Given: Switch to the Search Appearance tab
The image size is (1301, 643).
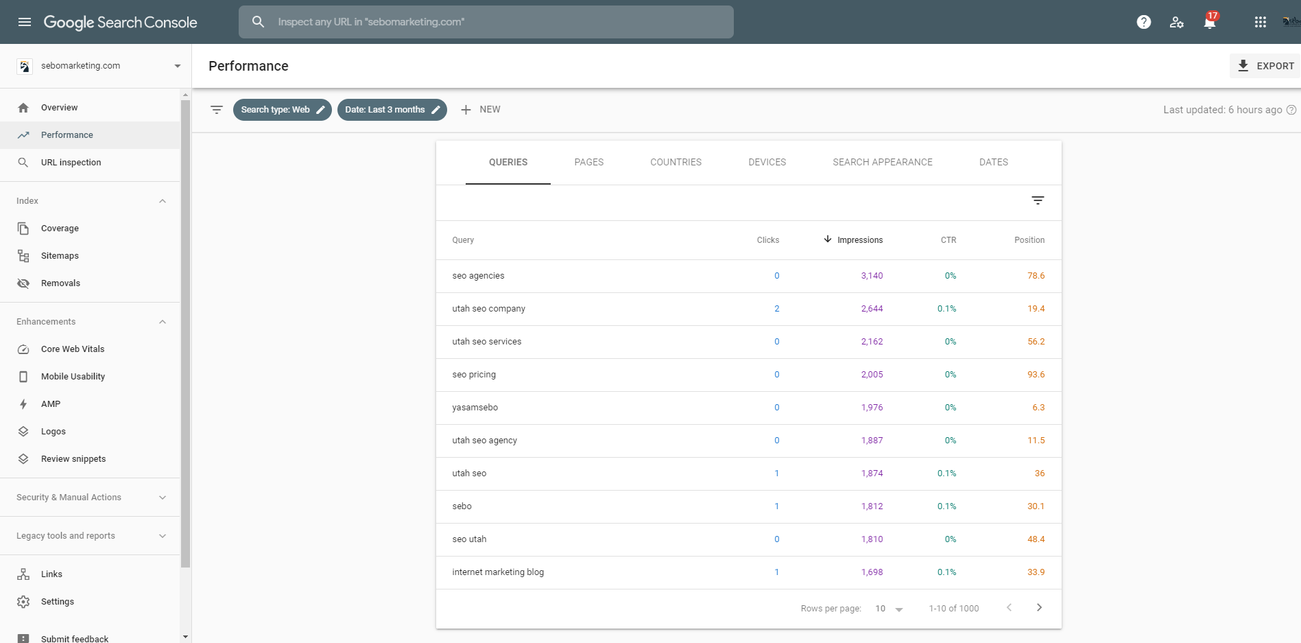Looking at the screenshot, I should click(x=883, y=163).
